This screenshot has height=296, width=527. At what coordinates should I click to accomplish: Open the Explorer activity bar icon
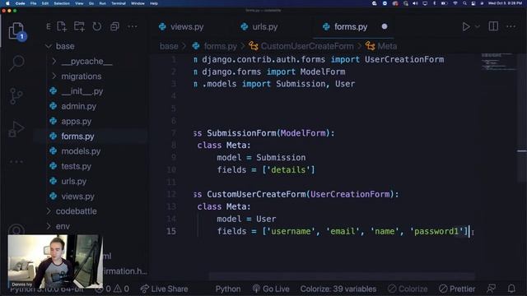(x=16, y=31)
